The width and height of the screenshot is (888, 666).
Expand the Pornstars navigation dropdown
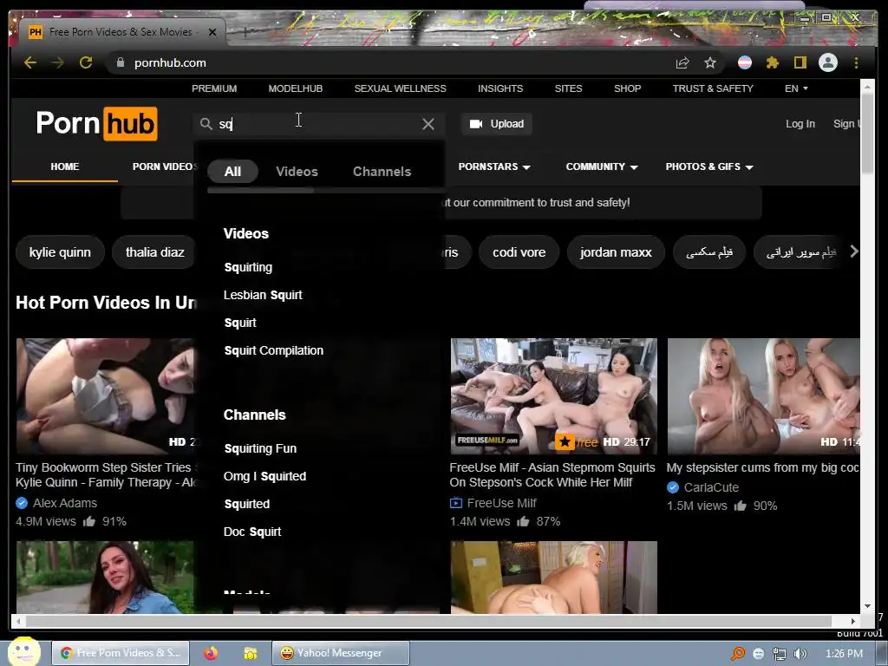click(493, 166)
